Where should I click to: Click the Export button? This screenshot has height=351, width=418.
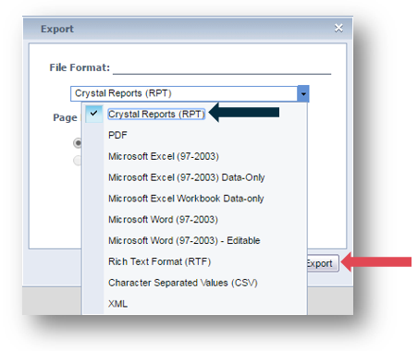click(x=323, y=263)
